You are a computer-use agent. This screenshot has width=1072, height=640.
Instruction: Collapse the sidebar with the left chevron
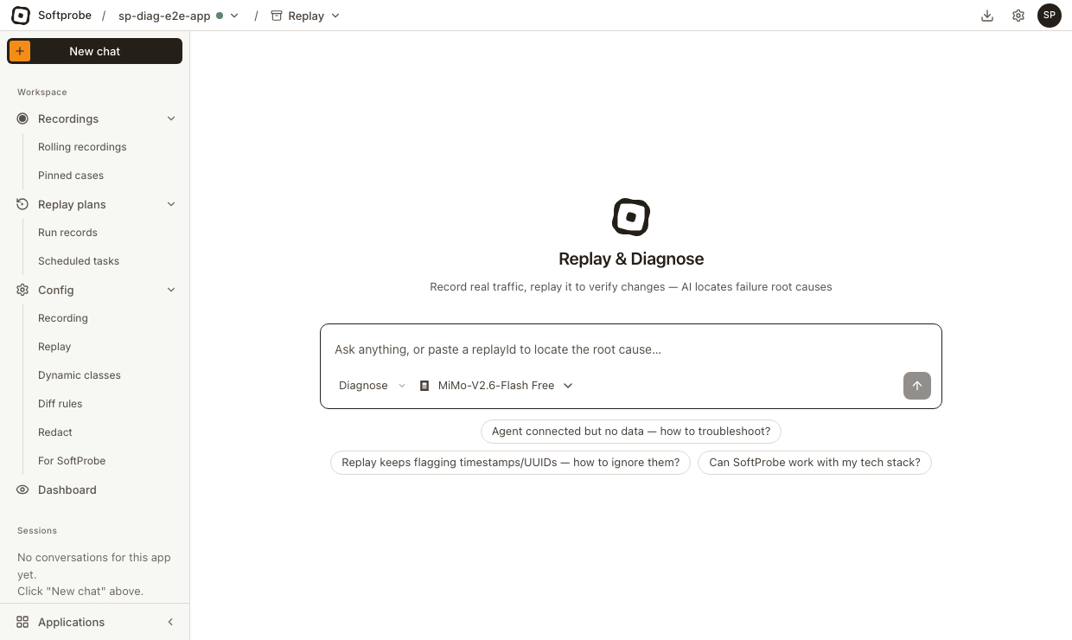[x=170, y=622]
